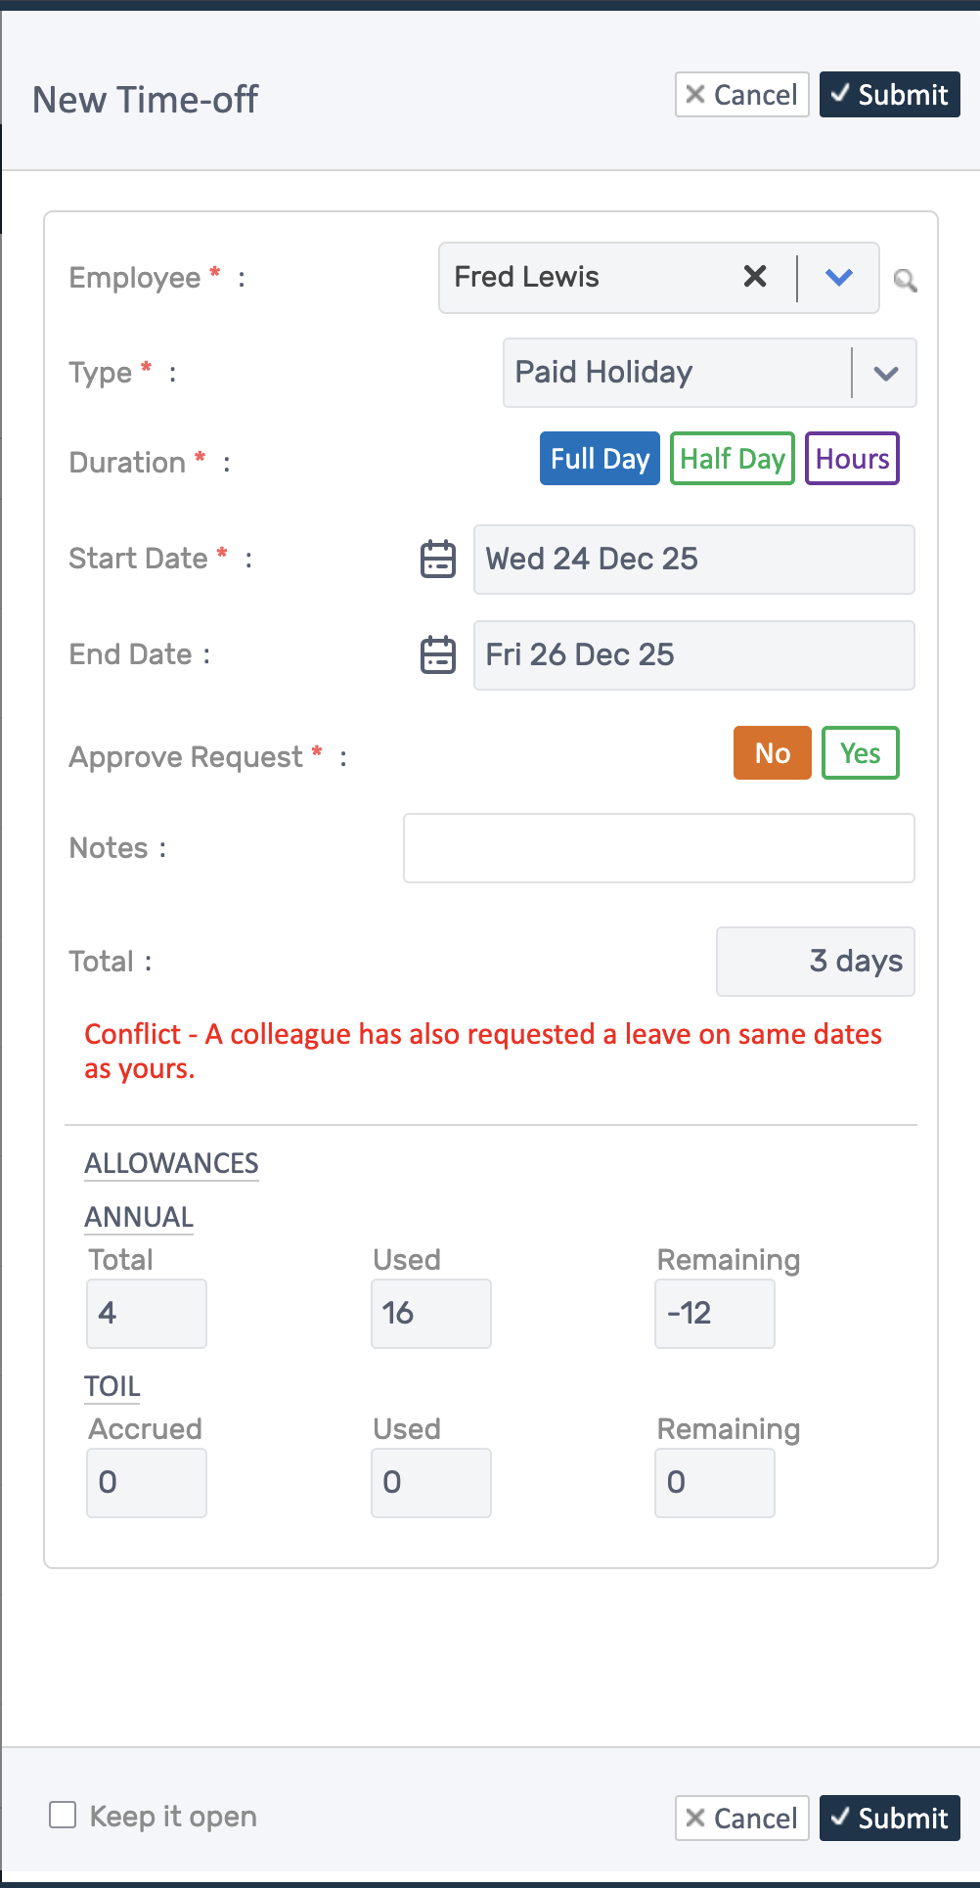Expand the Employee selection dropdown
The width and height of the screenshot is (980, 1888).
(x=838, y=278)
